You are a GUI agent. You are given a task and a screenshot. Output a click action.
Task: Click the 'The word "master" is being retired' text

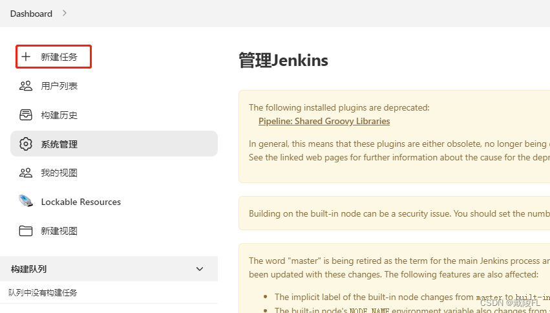pos(399,261)
